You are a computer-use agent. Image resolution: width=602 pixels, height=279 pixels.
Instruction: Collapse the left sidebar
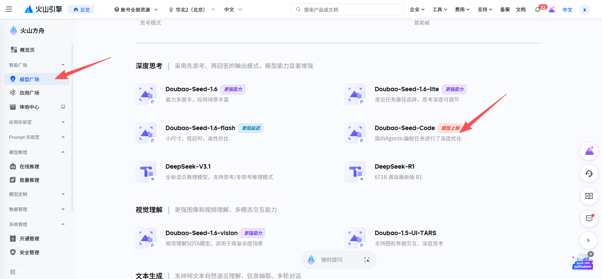[13, 272]
